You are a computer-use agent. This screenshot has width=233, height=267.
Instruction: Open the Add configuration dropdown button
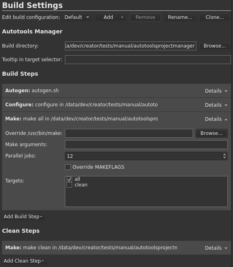111,17
